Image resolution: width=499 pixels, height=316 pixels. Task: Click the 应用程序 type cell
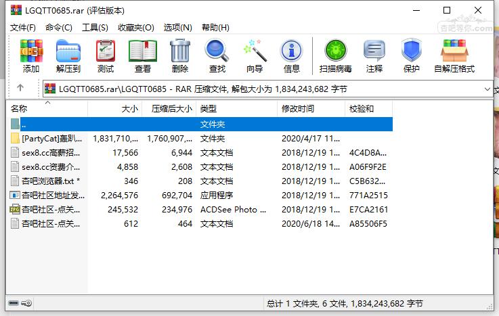click(x=217, y=195)
